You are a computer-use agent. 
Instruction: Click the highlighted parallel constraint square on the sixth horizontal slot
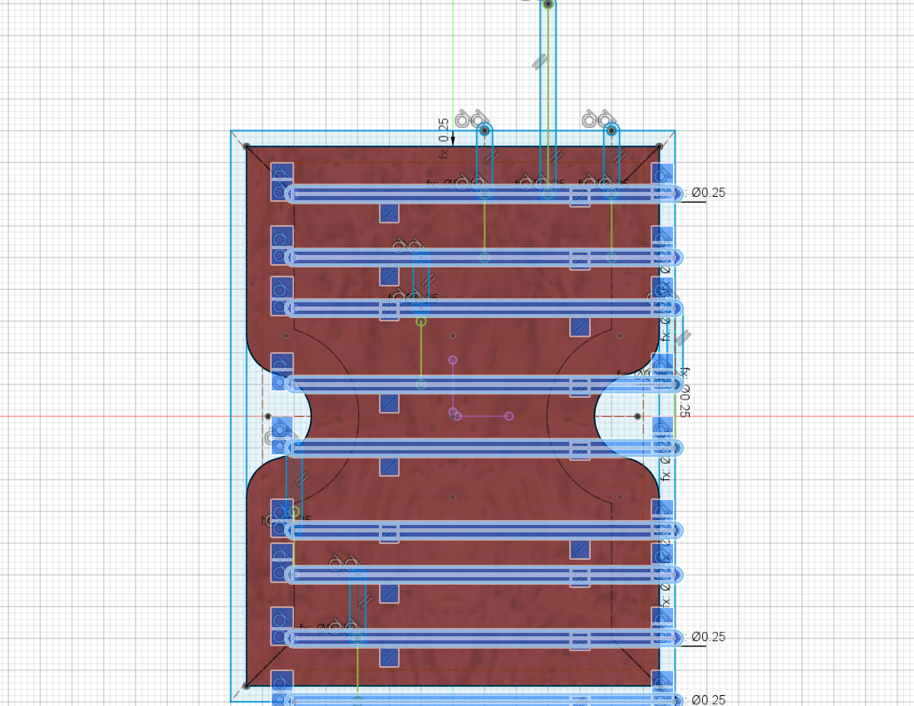390,533
